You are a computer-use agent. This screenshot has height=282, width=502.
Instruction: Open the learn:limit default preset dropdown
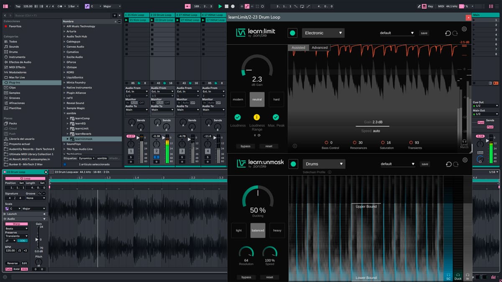[x=397, y=33]
